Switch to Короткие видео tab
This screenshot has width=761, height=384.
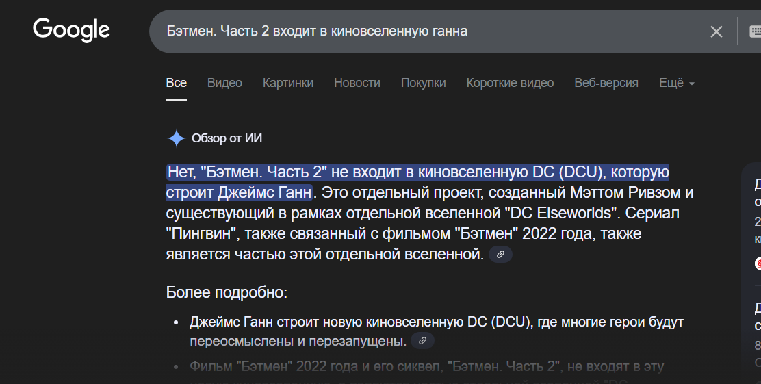[x=510, y=83]
